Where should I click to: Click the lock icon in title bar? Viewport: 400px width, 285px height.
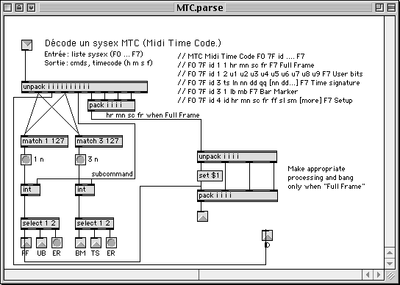19,7
